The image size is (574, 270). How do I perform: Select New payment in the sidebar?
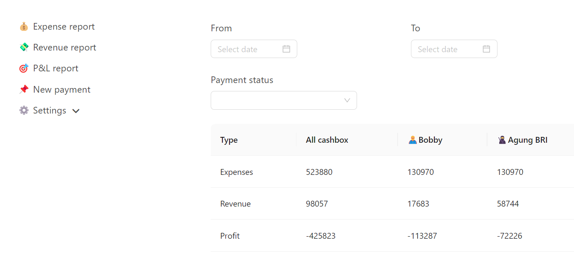[61, 90]
